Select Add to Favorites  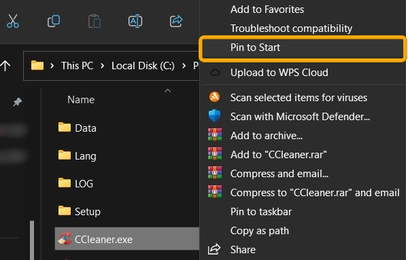267,10
